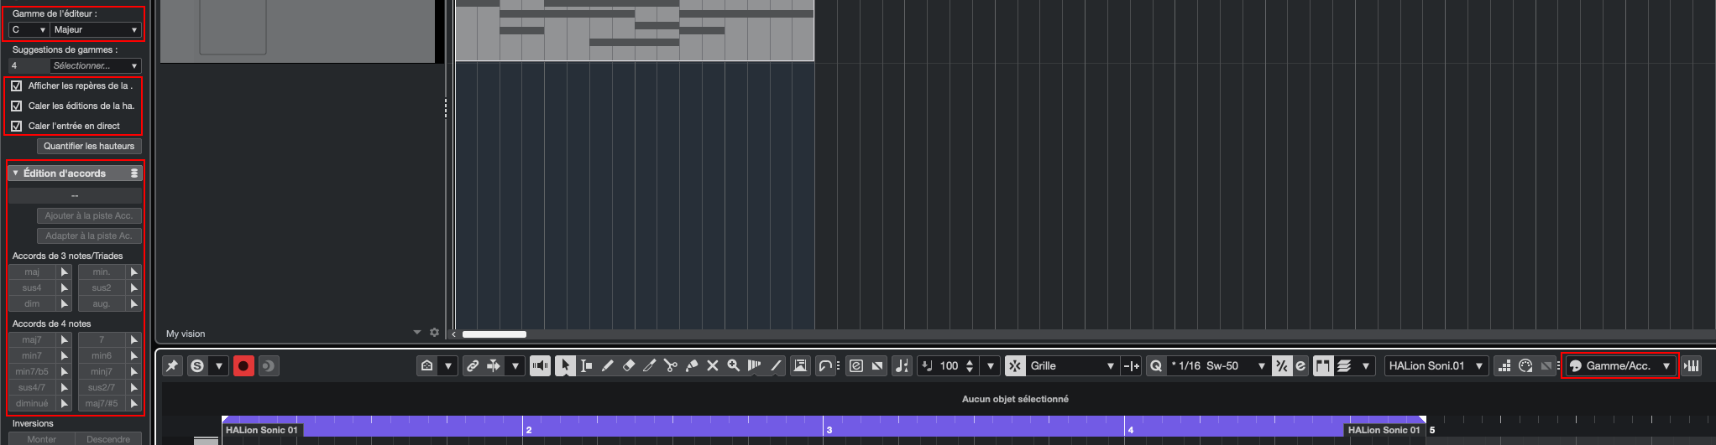Open the HALion Soni.01 part dropdown
Image resolution: width=1716 pixels, height=445 pixels.
coord(1436,365)
